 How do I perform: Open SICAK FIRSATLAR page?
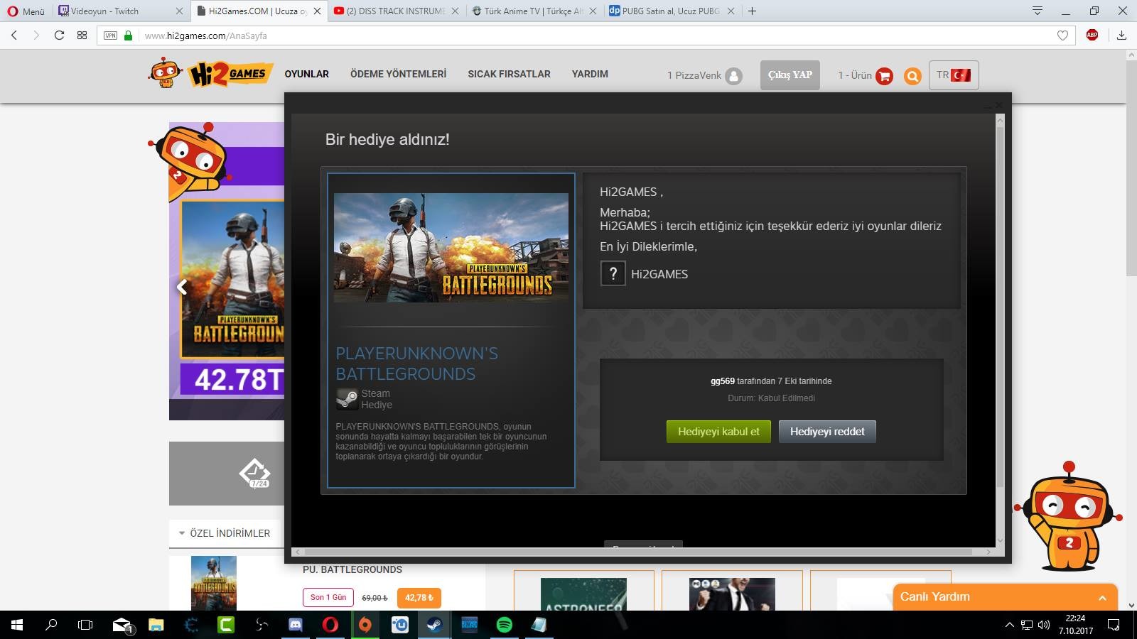click(509, 74)
